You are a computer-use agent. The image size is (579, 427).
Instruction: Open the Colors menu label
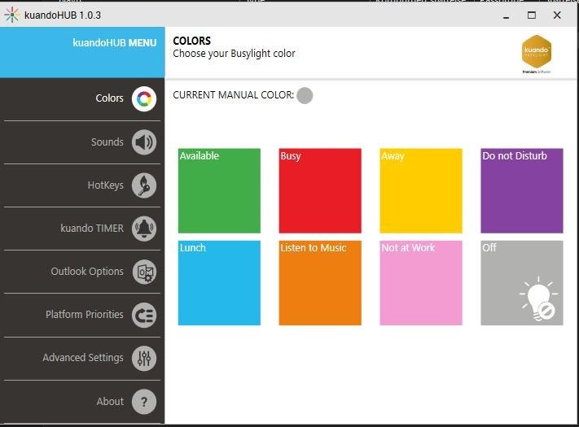tap(109, 98)
